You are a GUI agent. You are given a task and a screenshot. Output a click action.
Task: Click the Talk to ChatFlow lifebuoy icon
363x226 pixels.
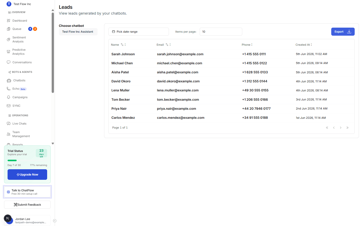8,192
